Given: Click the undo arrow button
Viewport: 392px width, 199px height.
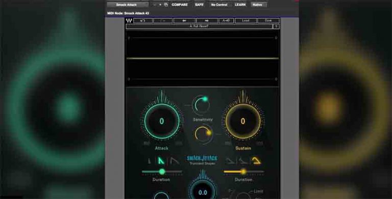Looking at the screenshot, I should point(143,21).
